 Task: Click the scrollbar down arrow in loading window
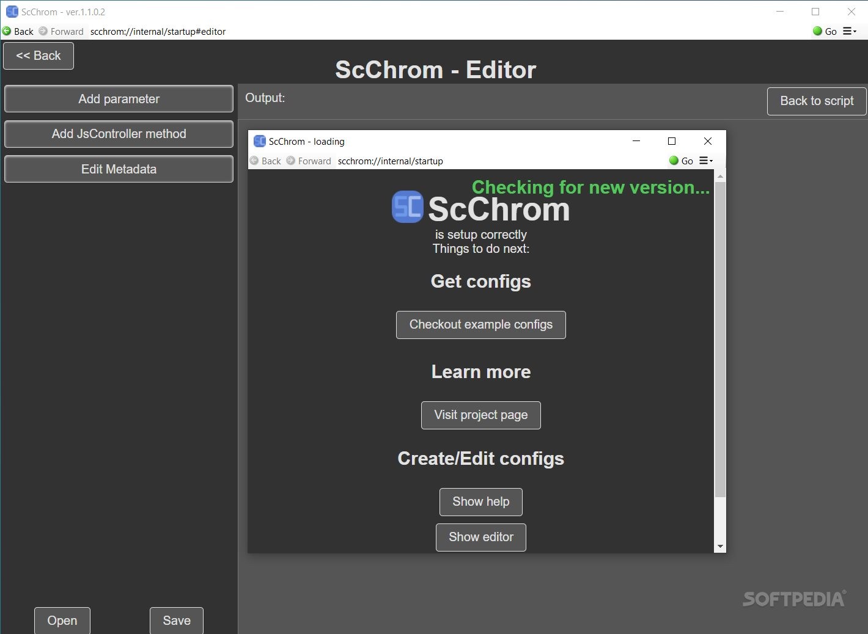720,547
